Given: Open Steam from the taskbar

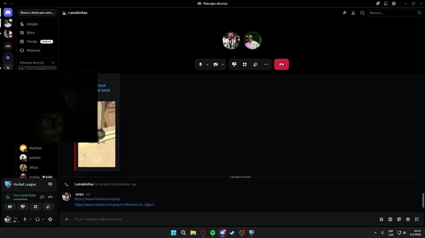Looking at the screenshot, I should coord(232,233).
